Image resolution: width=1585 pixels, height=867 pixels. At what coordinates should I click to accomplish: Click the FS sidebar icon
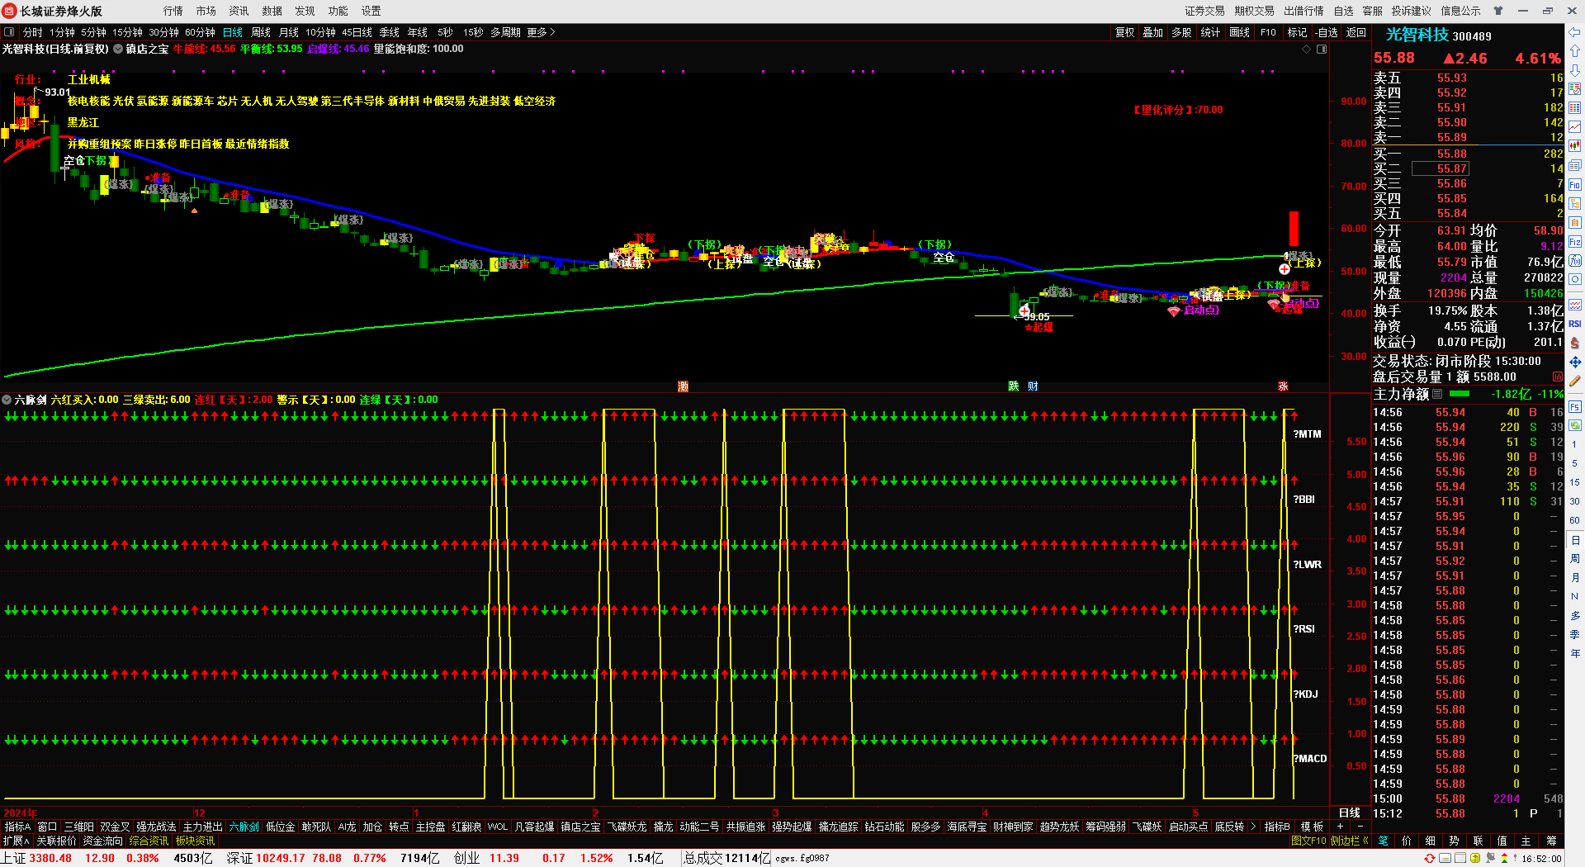coord(1575,406)
